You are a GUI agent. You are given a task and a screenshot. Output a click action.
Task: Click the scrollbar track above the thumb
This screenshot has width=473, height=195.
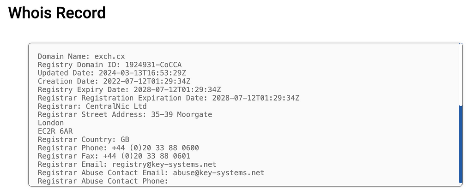(461, 74)
